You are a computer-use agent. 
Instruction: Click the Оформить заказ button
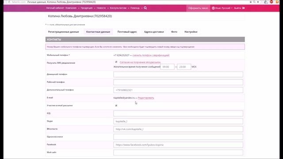(x=198, y=8)
